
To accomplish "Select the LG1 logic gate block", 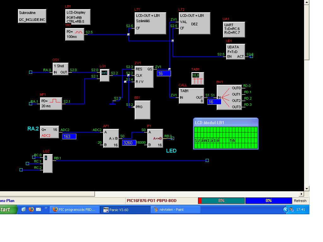I will point(105,75).
